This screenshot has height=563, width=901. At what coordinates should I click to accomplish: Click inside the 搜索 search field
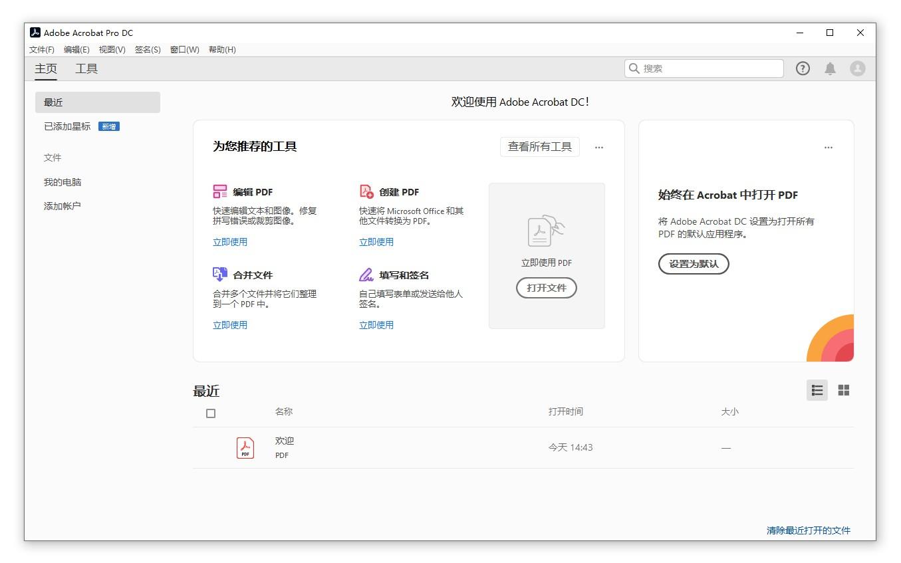point(703,68)
